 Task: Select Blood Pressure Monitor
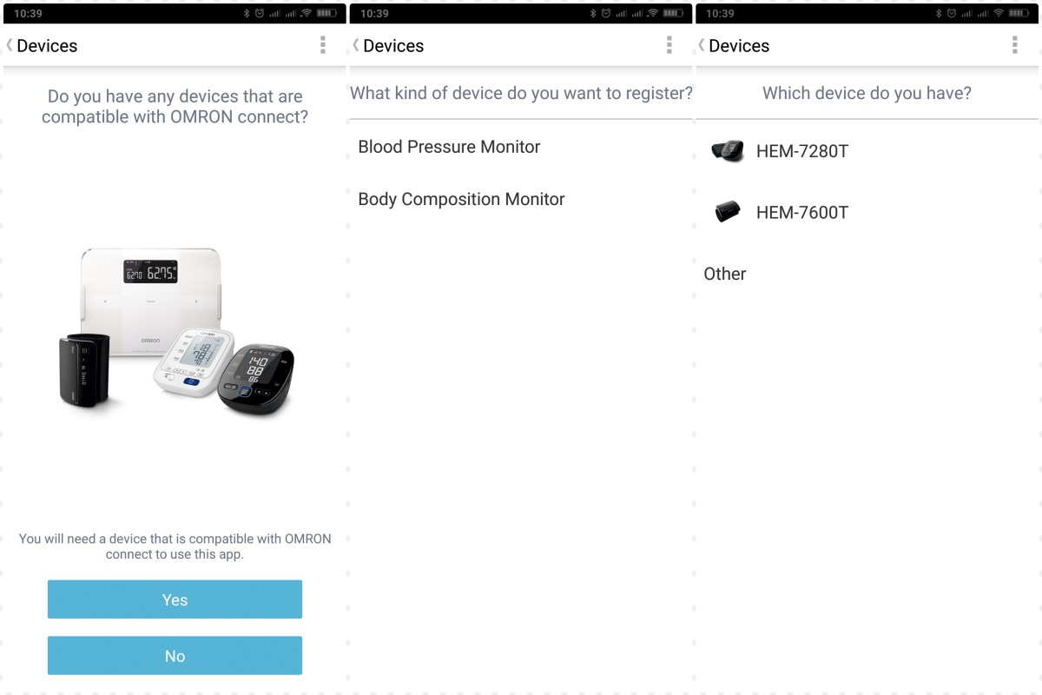[521, 147]
